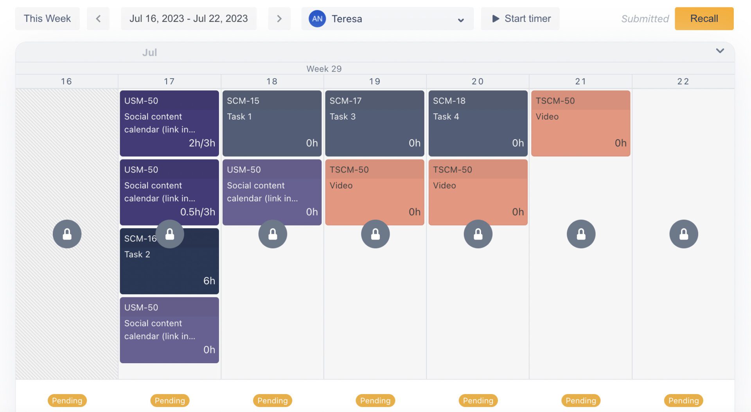Click Teresa's AN avatar circle
Screen dimensions: 751x412
pos(318,18)
